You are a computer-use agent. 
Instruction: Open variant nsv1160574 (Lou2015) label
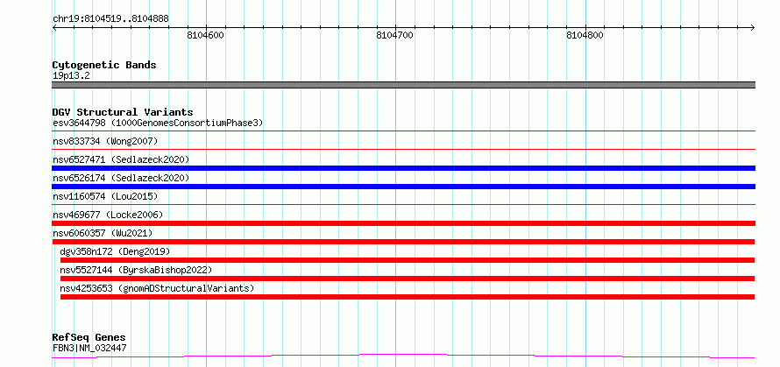point(105,196)
